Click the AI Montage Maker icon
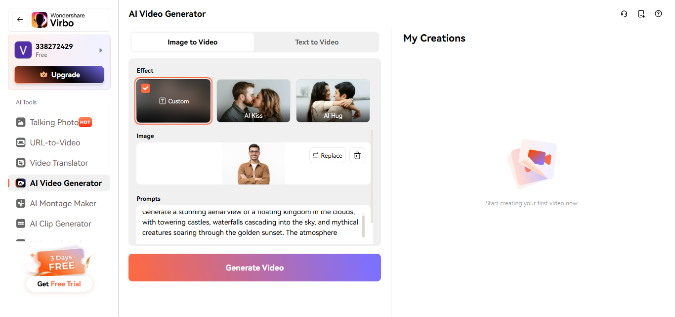The height and width of the screenshot is (317, 675). pyautogui.click(x=21, y=203)
